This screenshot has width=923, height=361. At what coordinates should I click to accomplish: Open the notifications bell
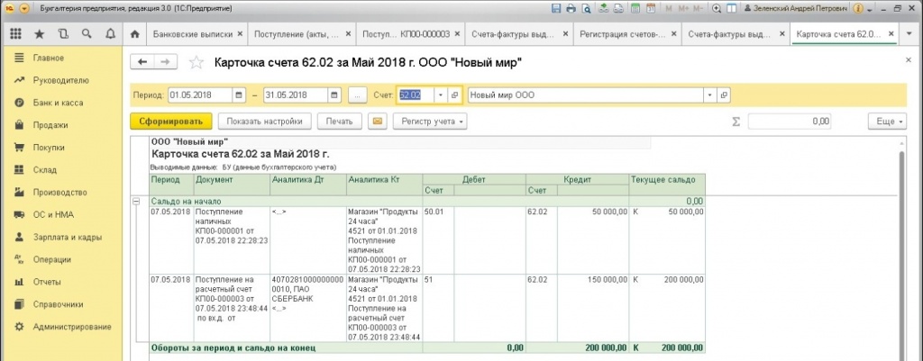click(x=110, y=34)
